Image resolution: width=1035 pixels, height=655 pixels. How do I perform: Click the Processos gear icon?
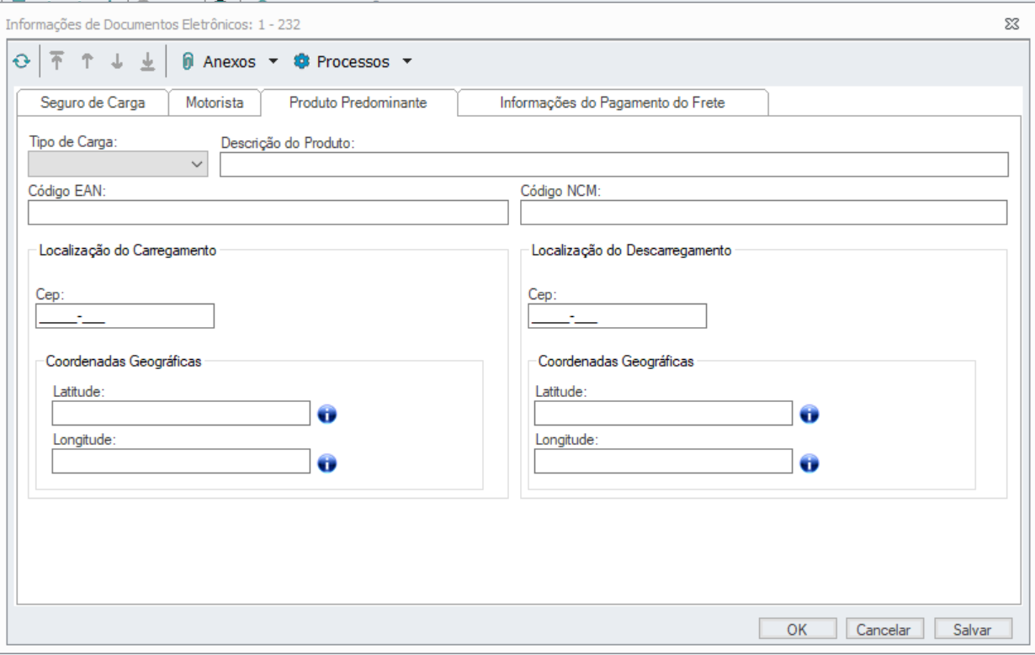[x=302, y=61]
